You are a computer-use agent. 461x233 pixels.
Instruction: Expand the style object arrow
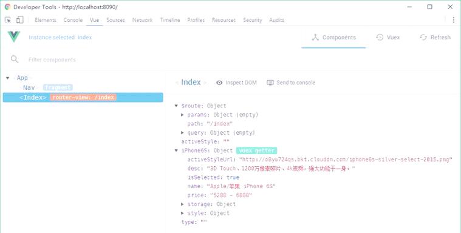(x=183, y=213)
